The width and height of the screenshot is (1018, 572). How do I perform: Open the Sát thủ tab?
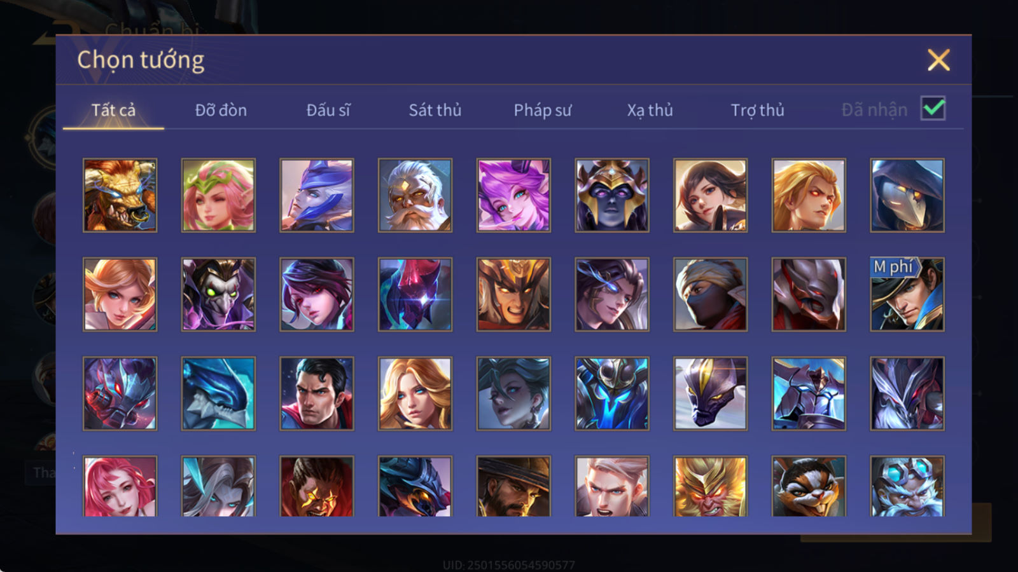pos(435,110)
